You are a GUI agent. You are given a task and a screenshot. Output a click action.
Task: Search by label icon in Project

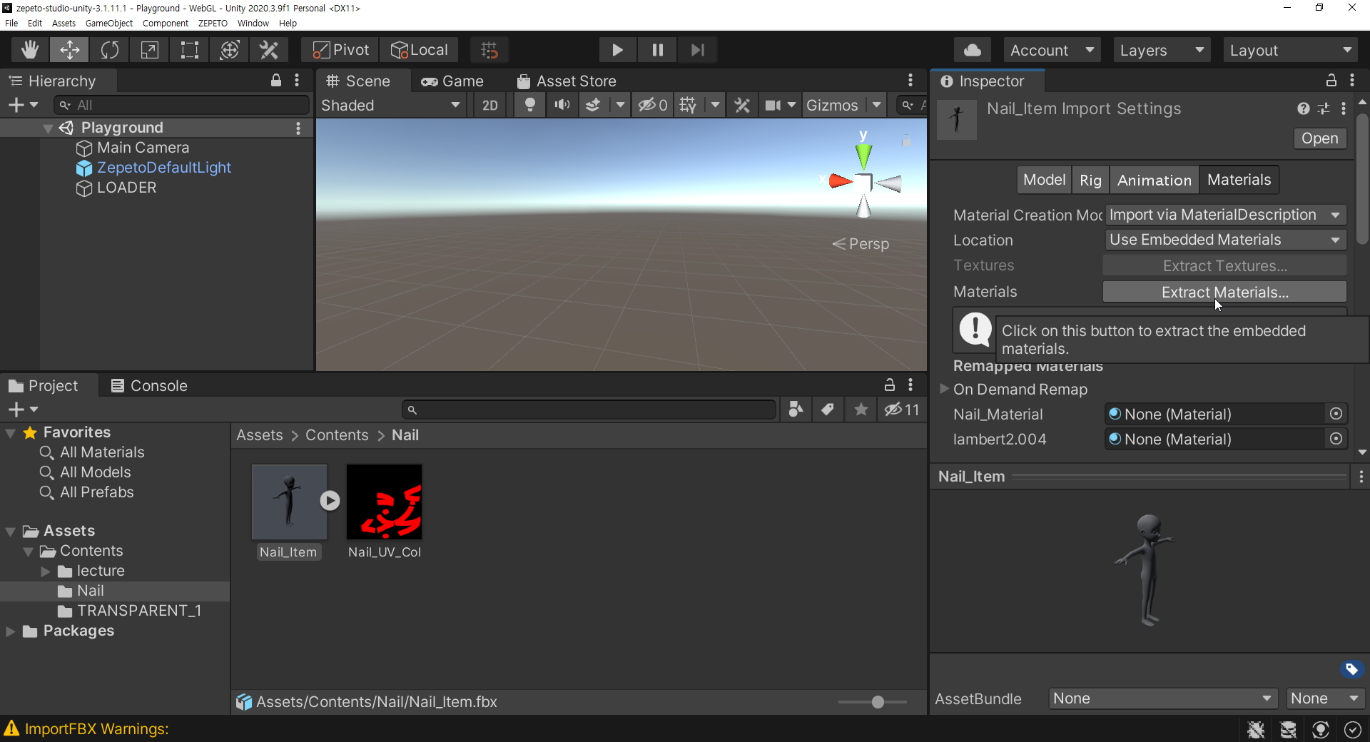click(x=827, y=410)
